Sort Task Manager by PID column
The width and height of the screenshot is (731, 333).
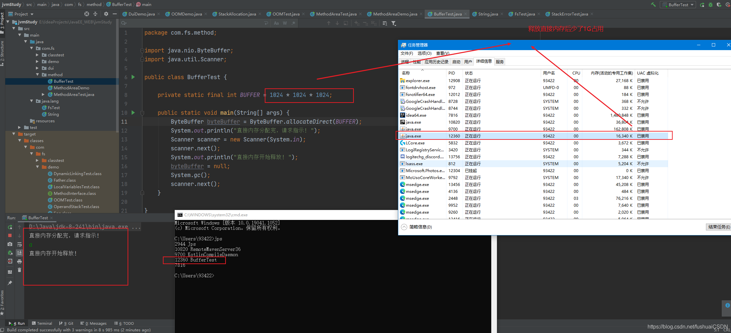[x=454, y=73]
